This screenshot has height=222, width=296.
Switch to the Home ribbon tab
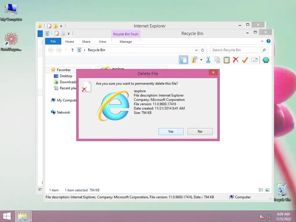[x=69, y=42]
